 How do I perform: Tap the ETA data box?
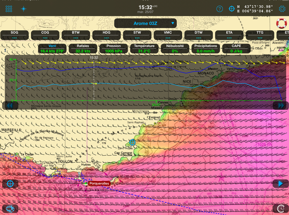point(229,35)
